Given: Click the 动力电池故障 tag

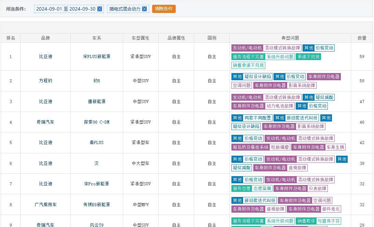Looking at the screenshot, I should [280, 106].
